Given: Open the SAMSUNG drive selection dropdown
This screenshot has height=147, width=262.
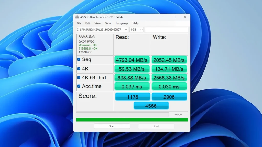Looking at the screenshot, I should 102,30.
